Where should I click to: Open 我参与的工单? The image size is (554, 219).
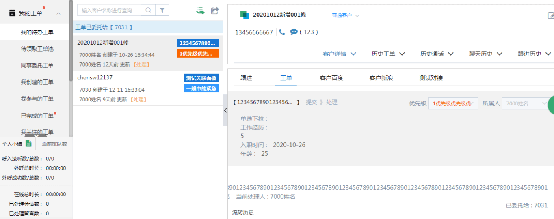point(37,99)
